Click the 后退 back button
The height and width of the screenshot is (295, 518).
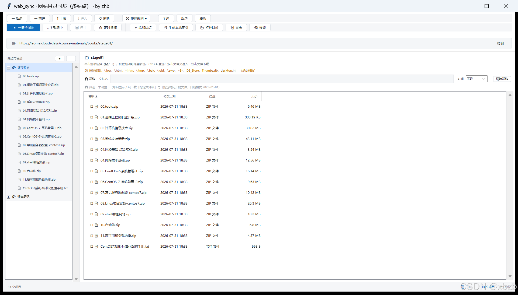click(x=17, y=18)
